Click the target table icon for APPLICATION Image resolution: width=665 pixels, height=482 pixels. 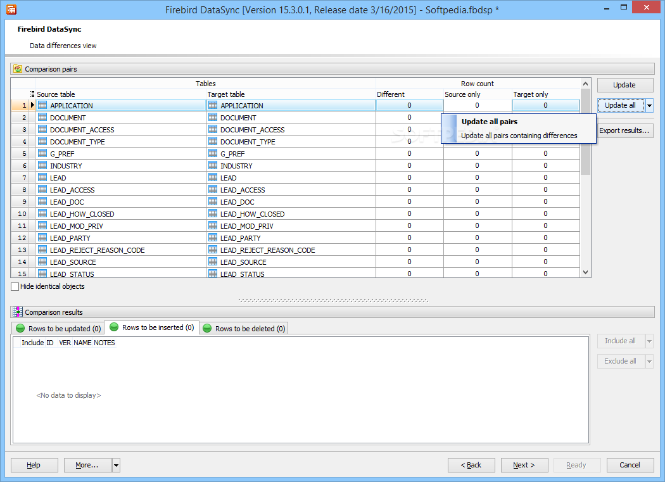(x=213, y=105)
